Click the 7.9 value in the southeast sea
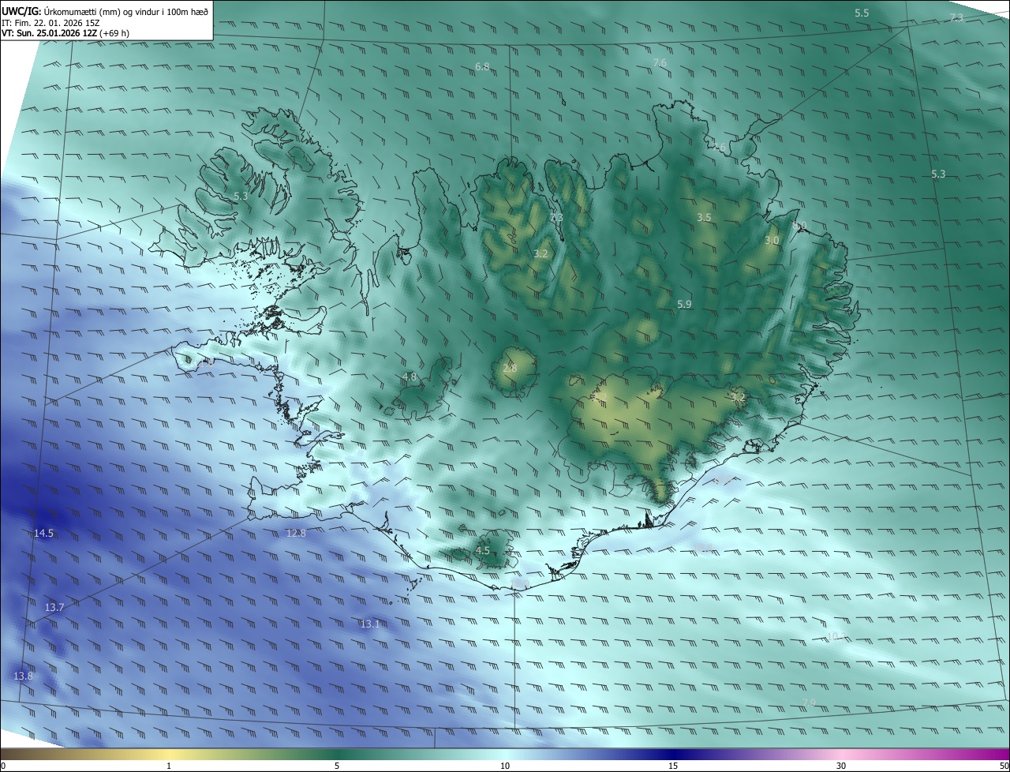The width and height of the screenshot is (1010, 772). click(809, 703)
